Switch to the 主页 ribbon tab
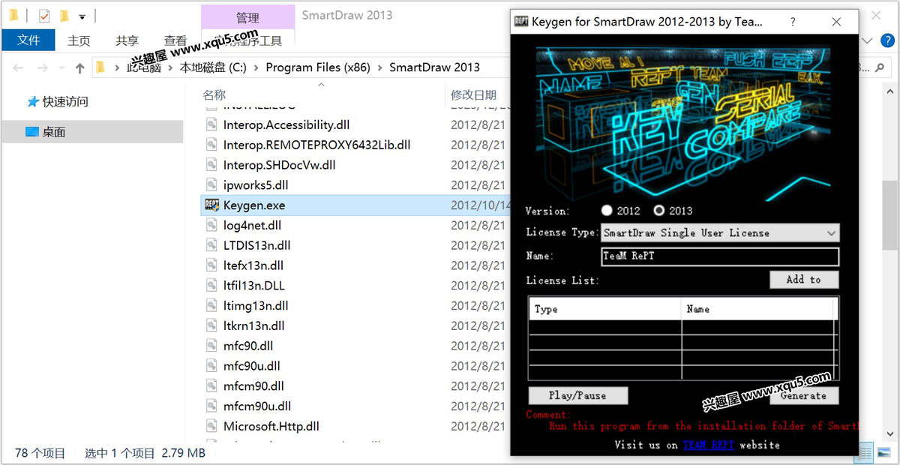The width and height of the screenshot is (900, 465). pos(79,40)
